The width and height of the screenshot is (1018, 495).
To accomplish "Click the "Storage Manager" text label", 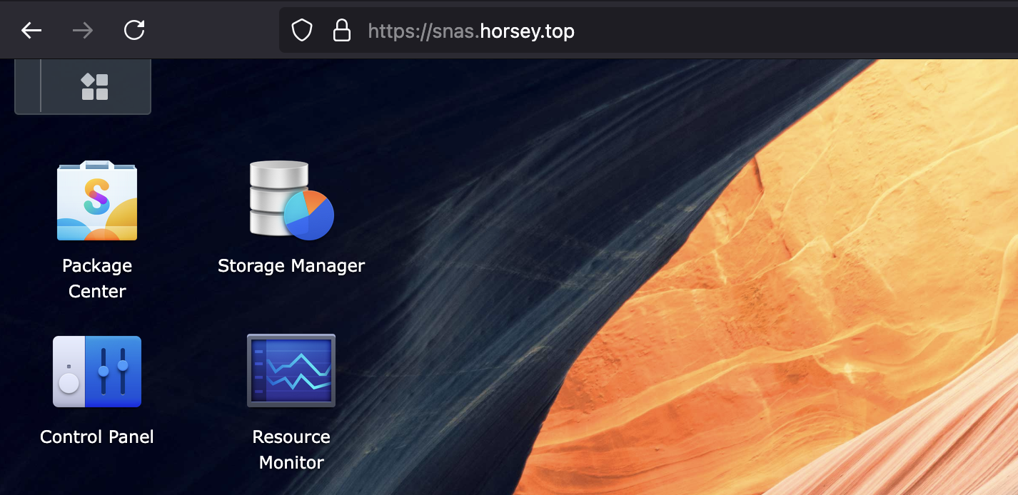I will (x=291, y=266).
